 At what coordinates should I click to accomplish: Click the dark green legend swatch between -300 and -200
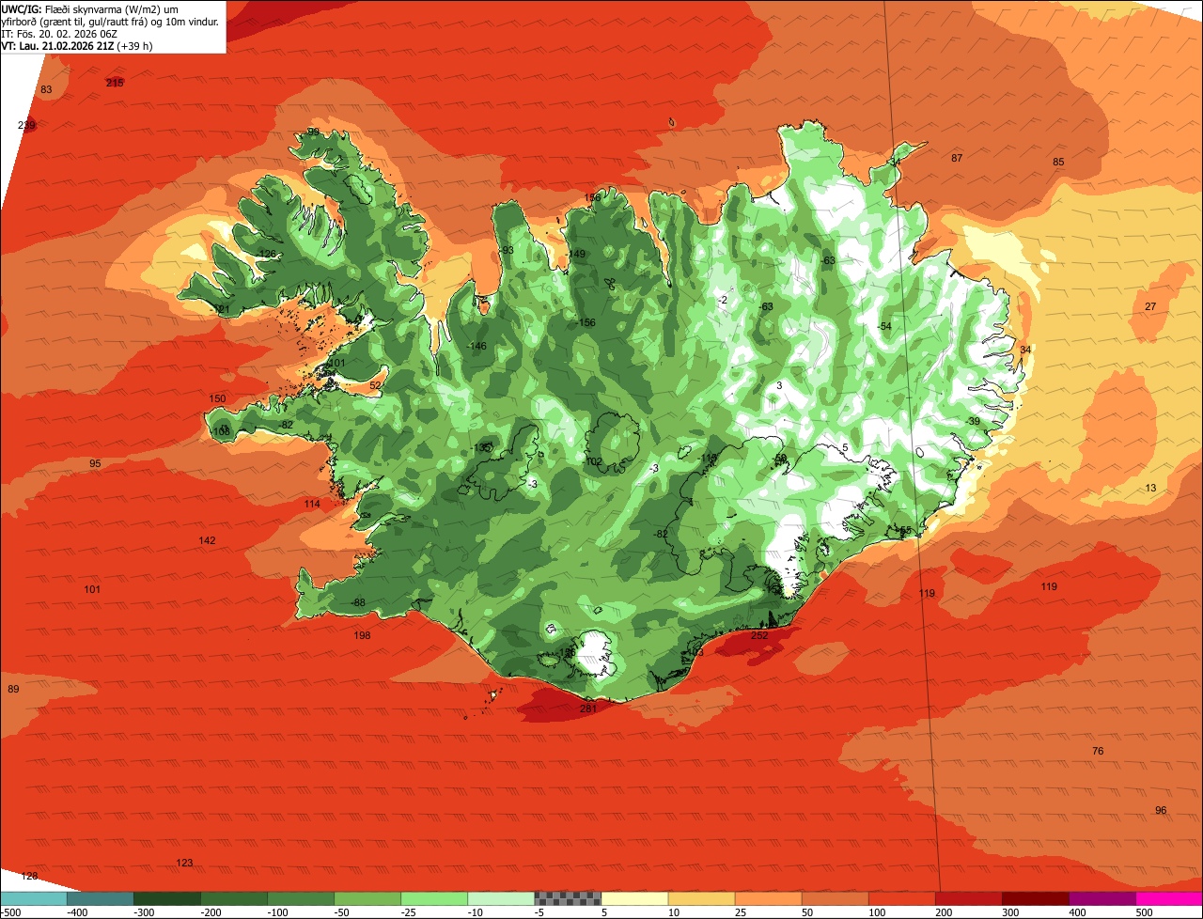[167, 898]
